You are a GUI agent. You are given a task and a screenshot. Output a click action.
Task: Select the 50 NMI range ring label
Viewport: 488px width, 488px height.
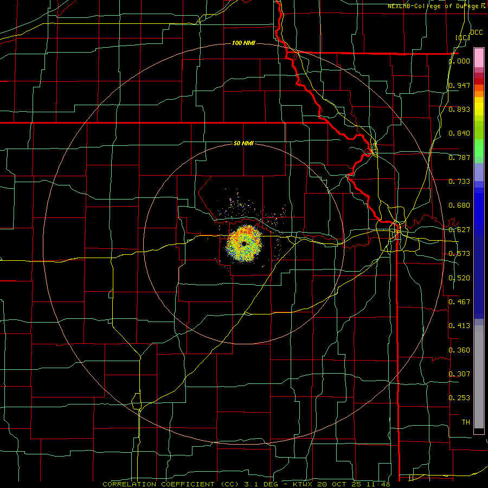click(x=243, y=143)
